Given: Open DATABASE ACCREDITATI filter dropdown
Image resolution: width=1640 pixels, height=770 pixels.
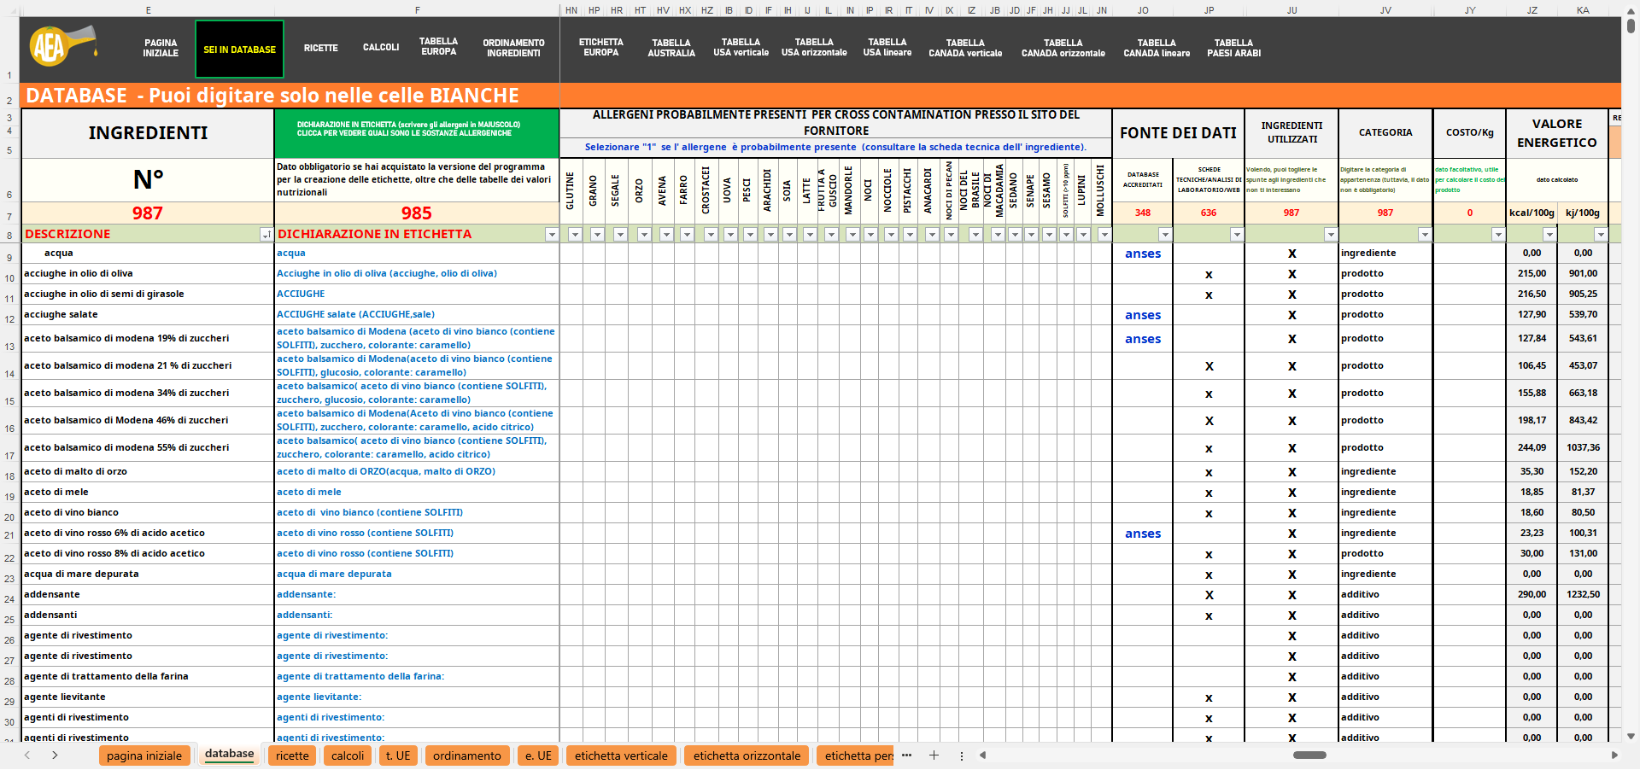Looking at the screenshot, I should 1165,235.
